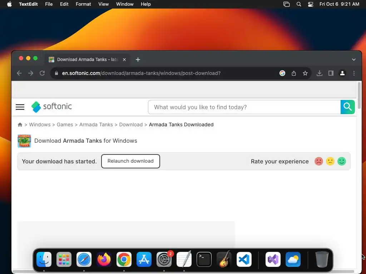Open the Format menu

pos(83,4)
